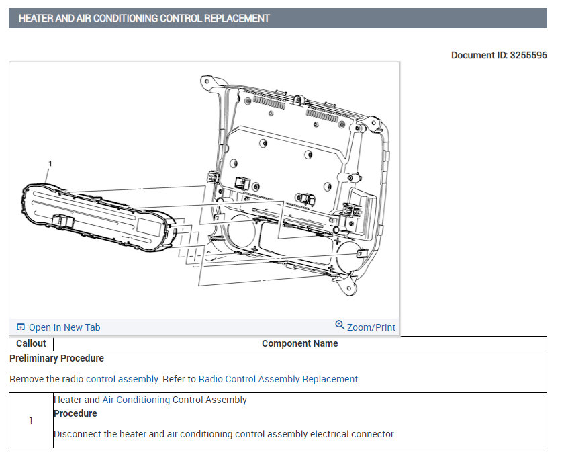Open Radio Control Assembly Replacement link

point(279,379)
